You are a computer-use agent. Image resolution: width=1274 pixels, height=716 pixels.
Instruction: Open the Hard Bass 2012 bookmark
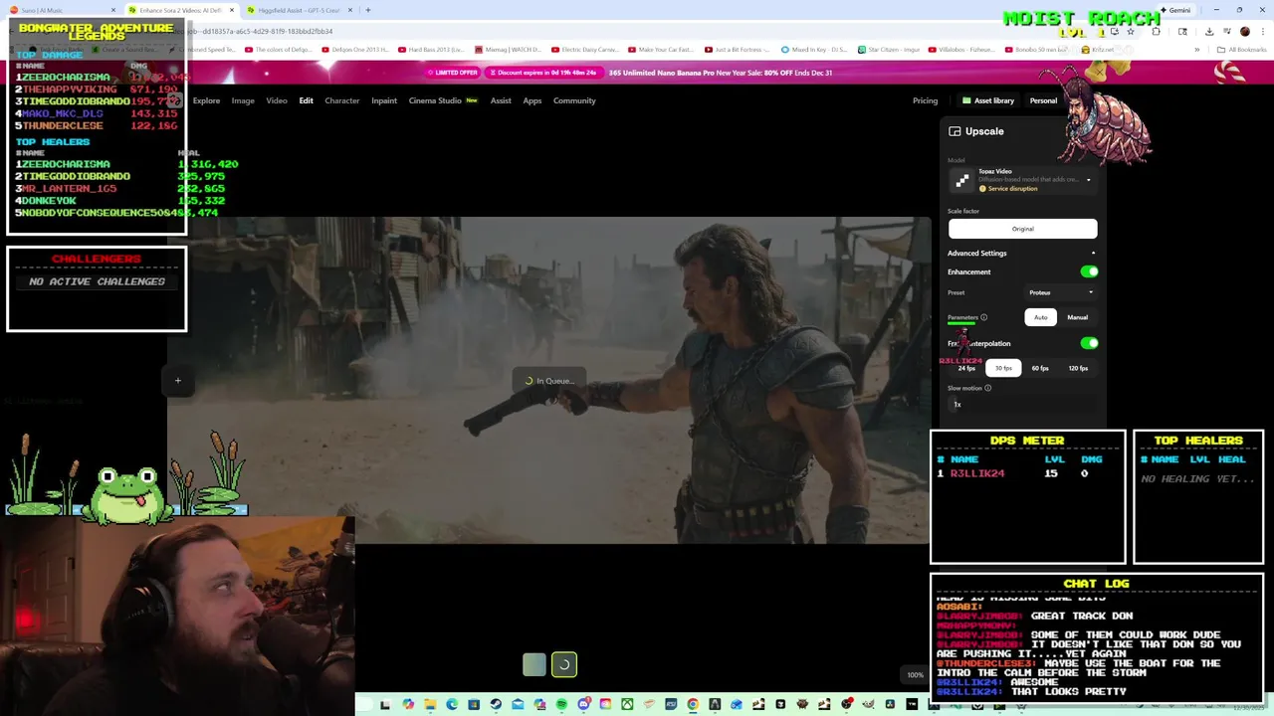pos(430,49)
